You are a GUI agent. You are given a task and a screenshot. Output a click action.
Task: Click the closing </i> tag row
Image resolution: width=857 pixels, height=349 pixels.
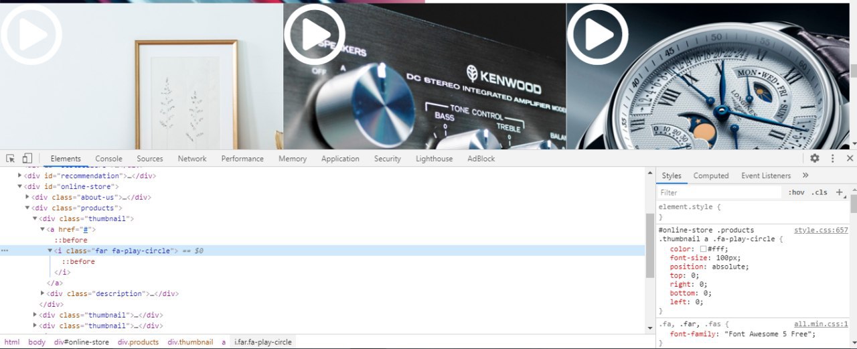click(62, 272)
